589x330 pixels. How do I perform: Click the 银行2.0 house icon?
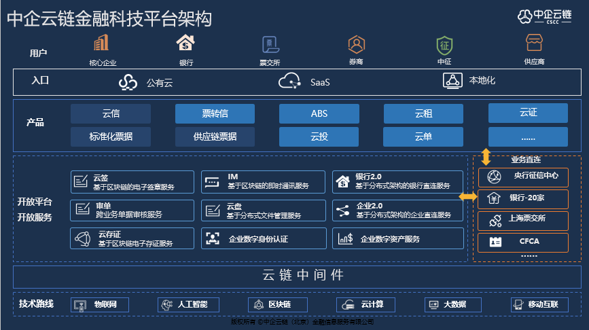[x=342, y=182]
